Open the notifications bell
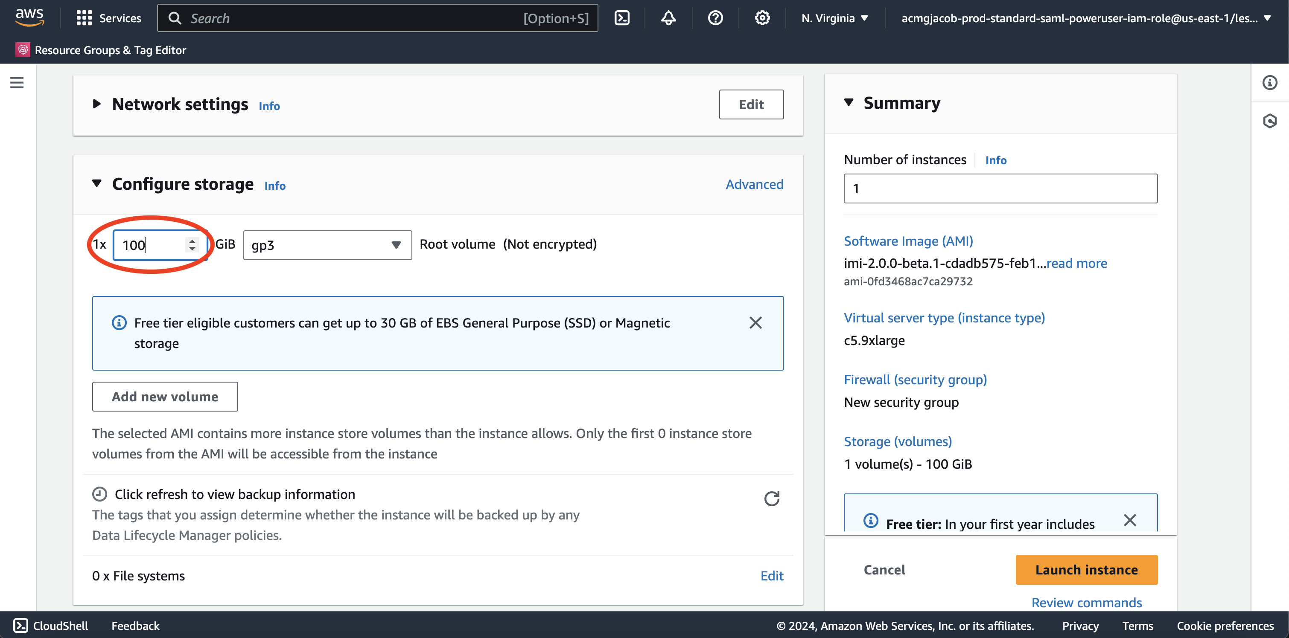 [668, 18]
